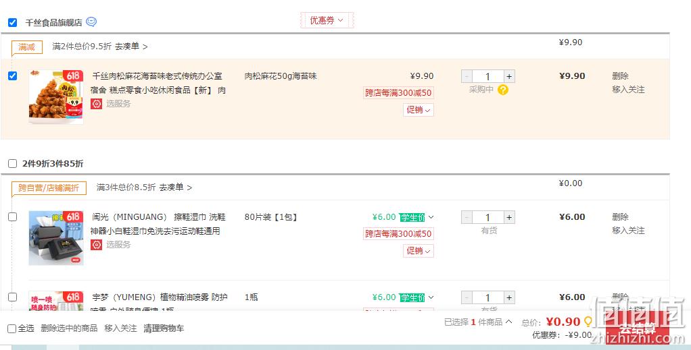The width and height of the screenshot is (691, 350).
Task: Move 千丝肉松麻花 to 关注
Action: coord(628,90)
